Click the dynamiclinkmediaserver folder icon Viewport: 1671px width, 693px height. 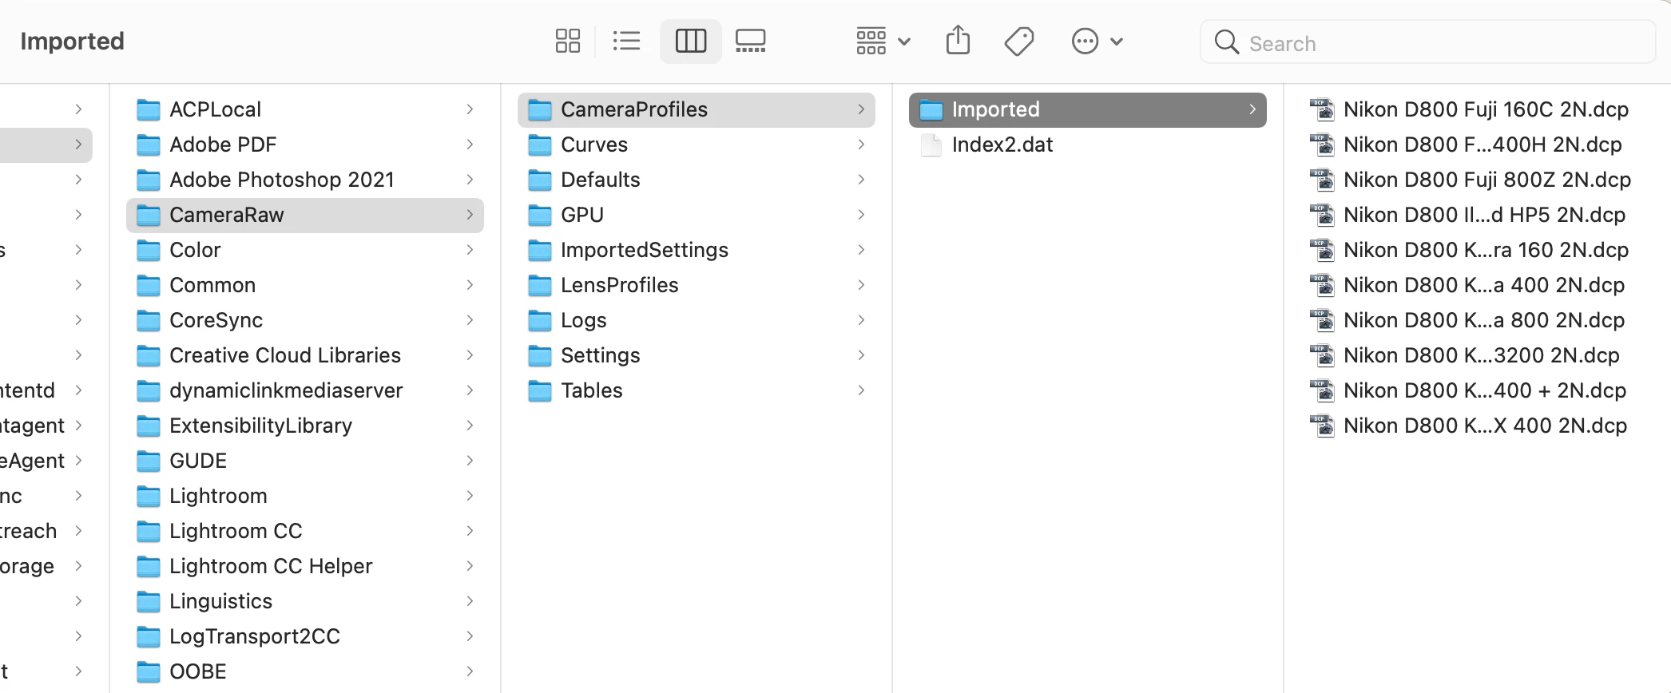(149, 390)
